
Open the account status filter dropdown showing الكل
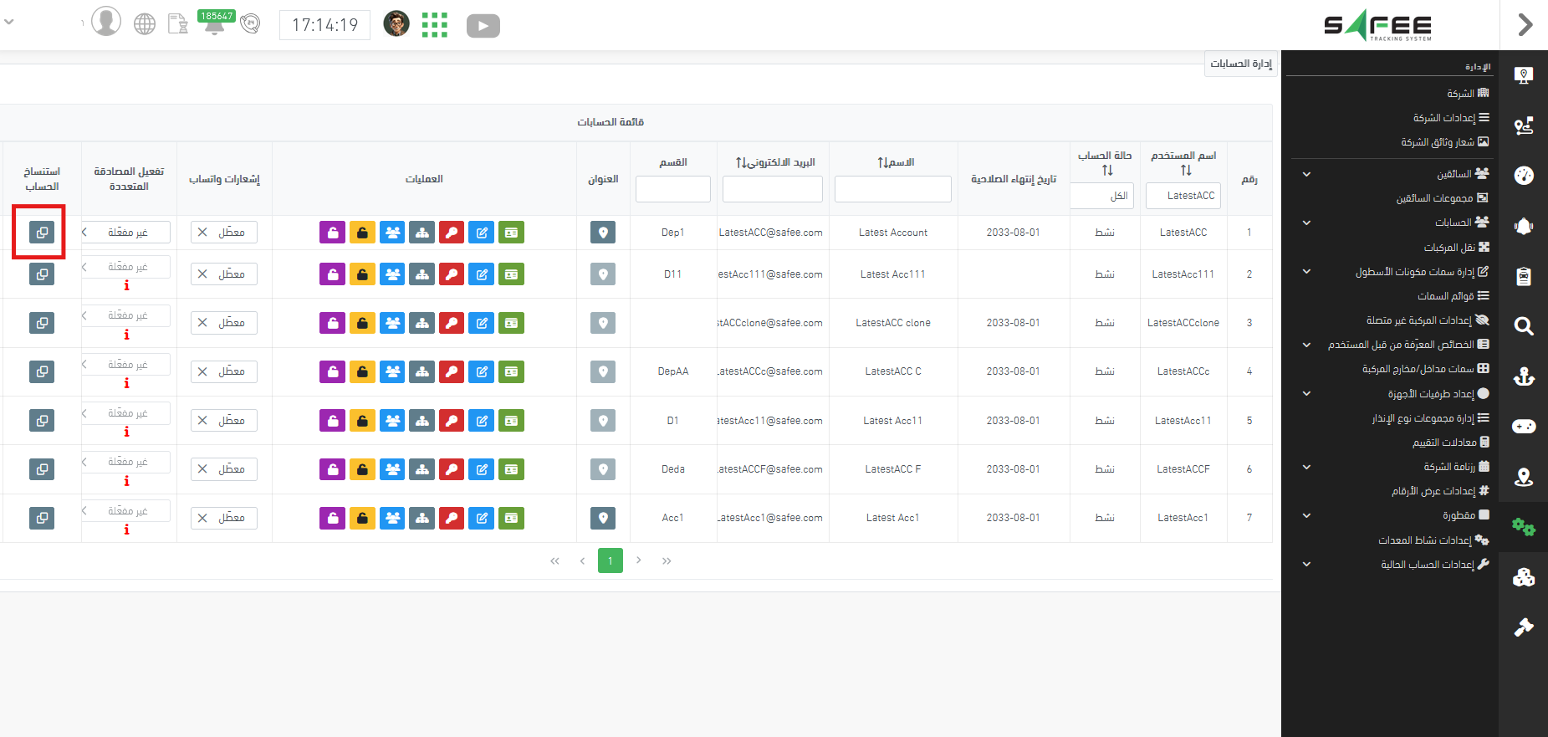click(x=1105, y=196)
